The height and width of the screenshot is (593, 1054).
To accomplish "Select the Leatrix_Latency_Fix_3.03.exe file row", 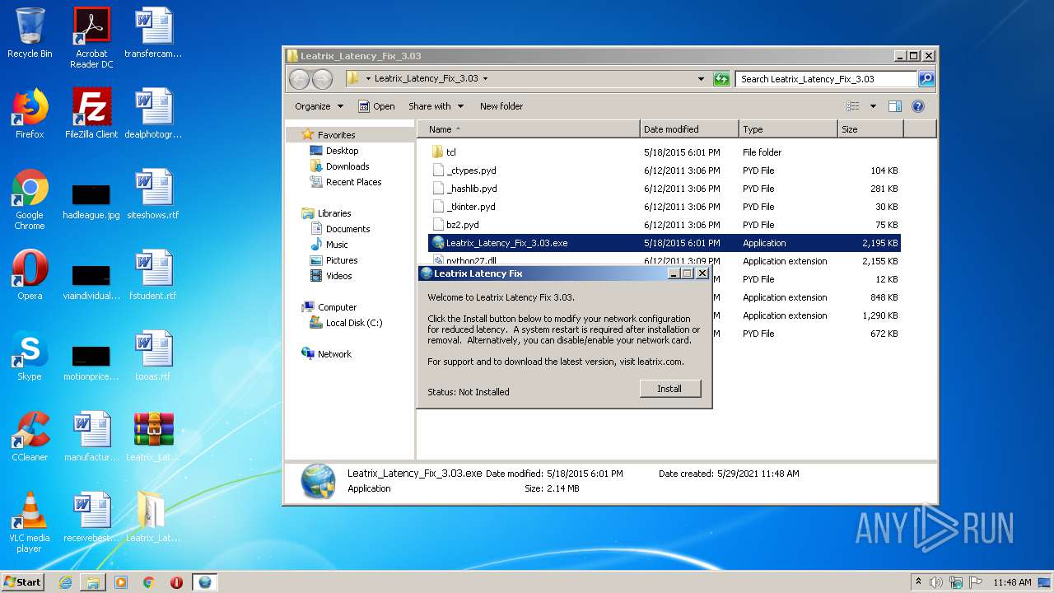I will pyautogui.click(x=664, y=243).
